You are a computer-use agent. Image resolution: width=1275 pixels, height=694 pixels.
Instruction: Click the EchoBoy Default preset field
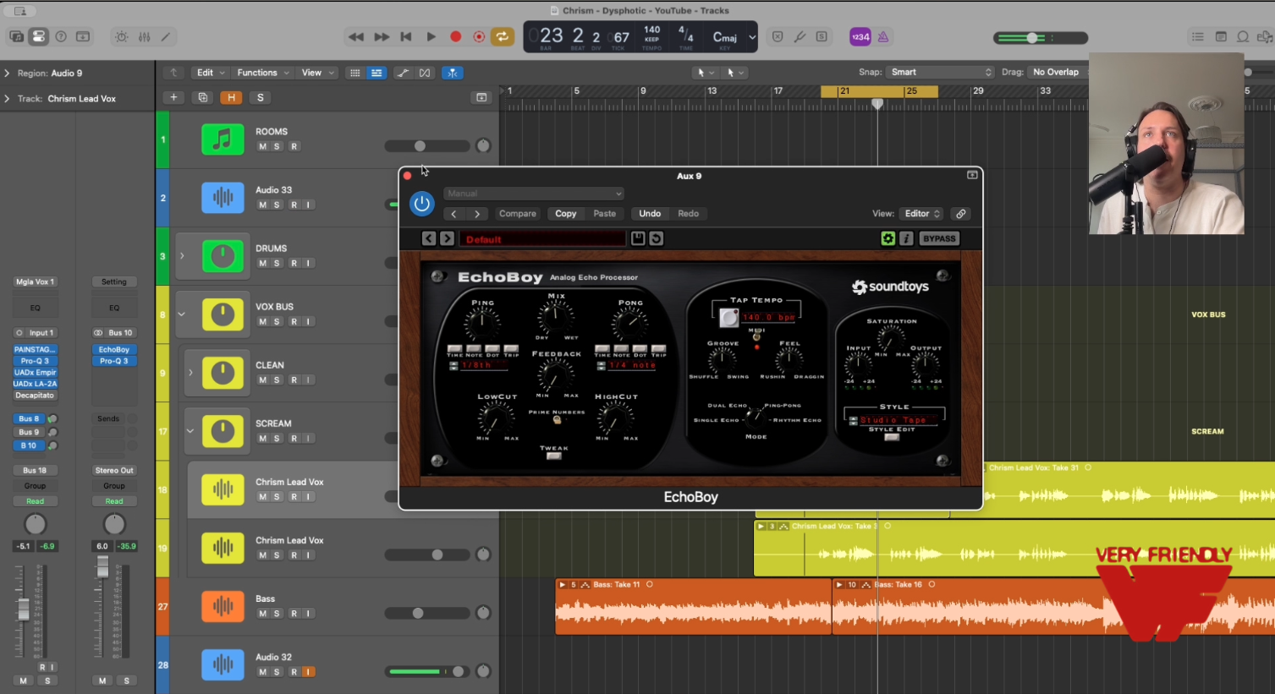542,239
